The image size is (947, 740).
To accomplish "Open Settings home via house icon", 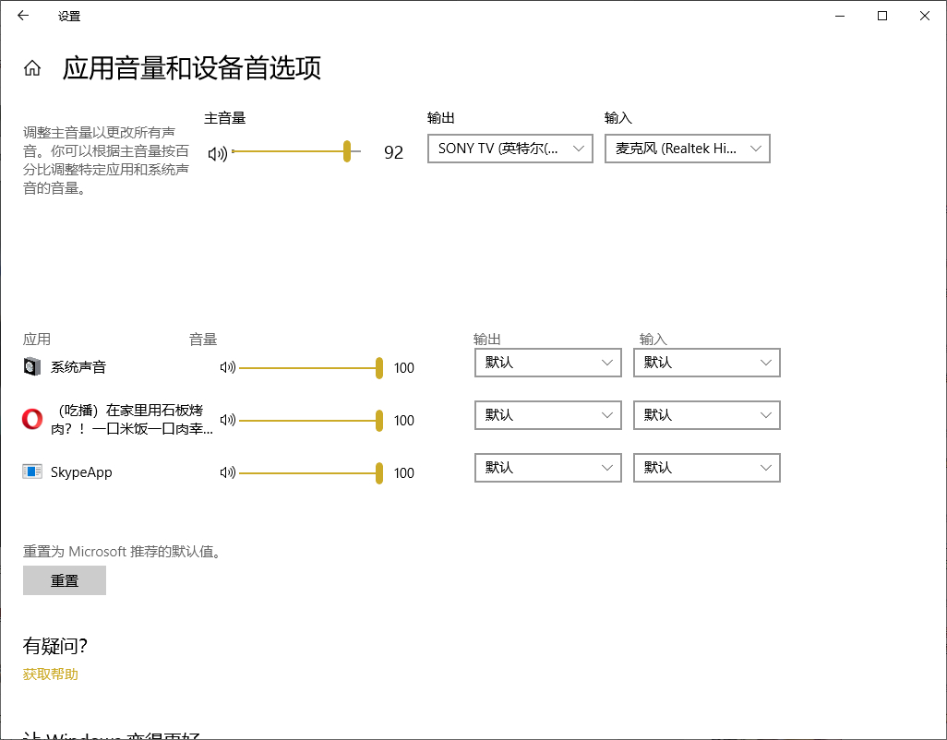I will (32, 68).
